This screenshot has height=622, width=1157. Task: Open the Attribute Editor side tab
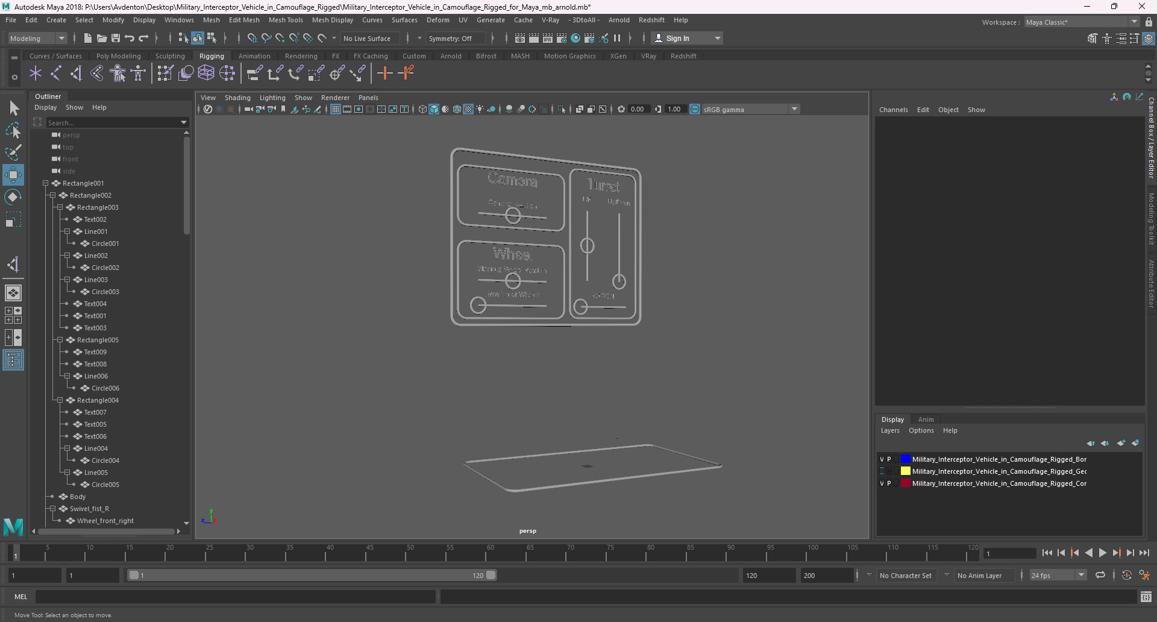1151,284
